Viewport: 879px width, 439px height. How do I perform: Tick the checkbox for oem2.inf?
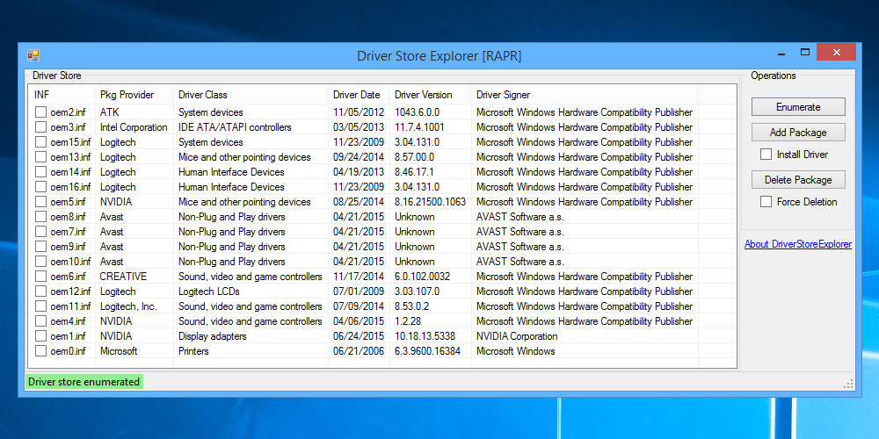[41, 112]
